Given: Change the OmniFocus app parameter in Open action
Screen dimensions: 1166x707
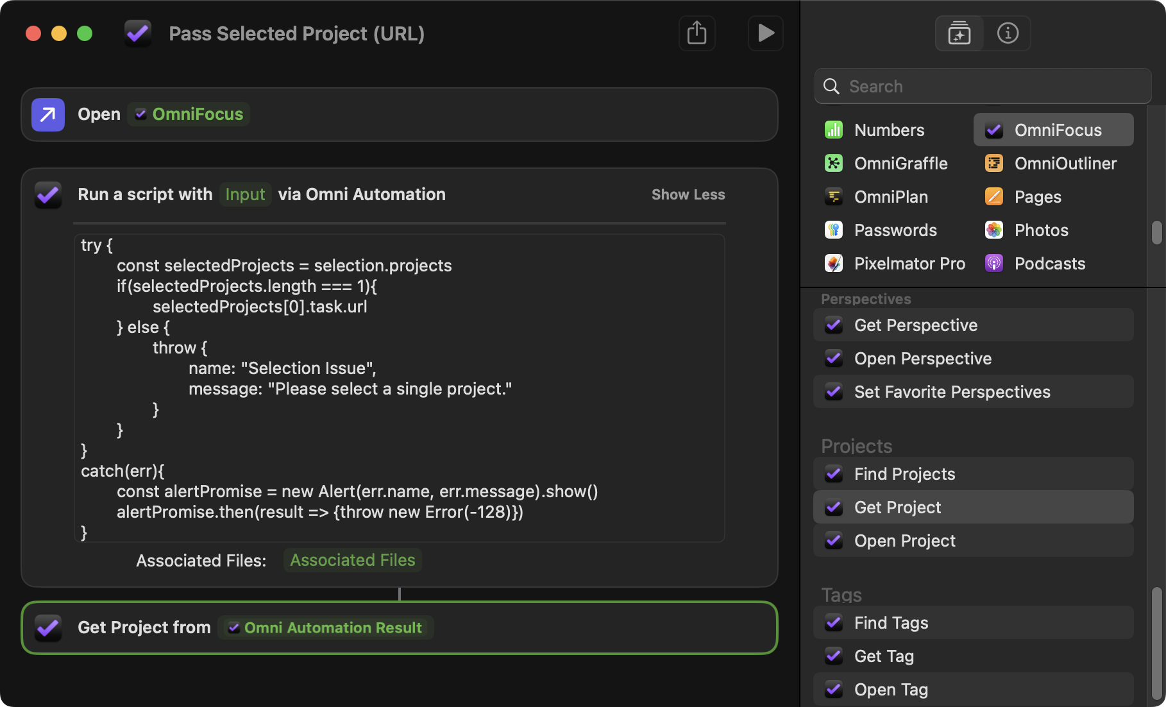Looking at the screenshot, I should pyautogui.click(x=189, y=114).
